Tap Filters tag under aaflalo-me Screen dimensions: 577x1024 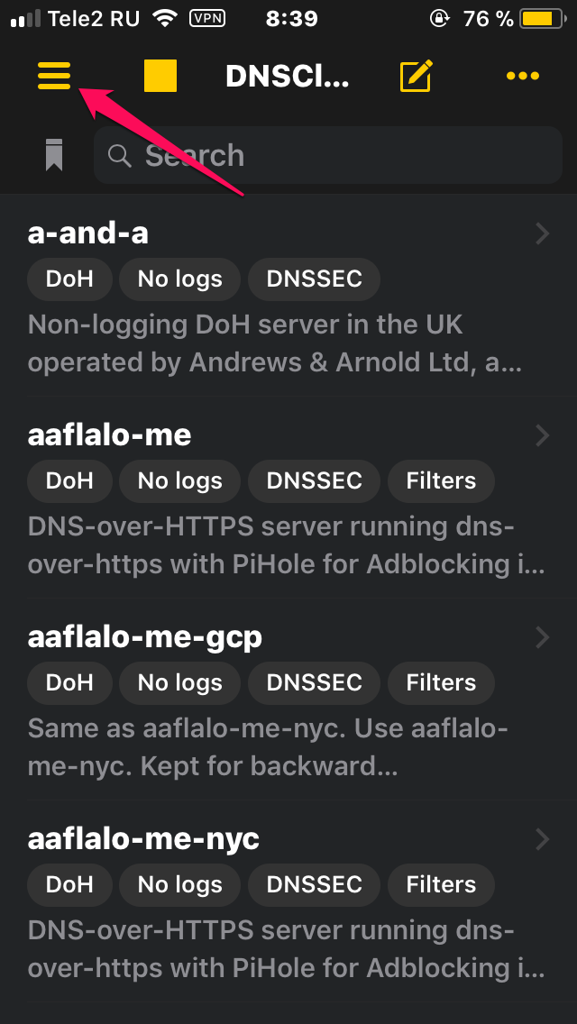(x=441, y=481)
